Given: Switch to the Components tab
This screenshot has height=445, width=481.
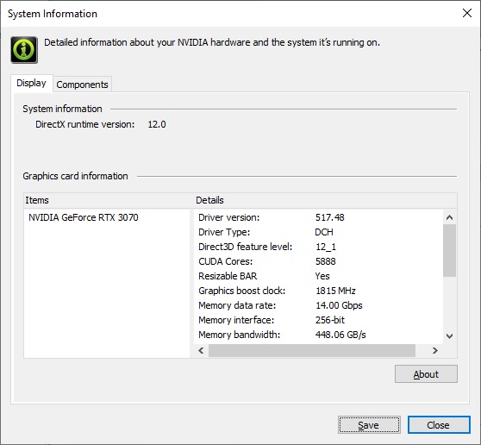Looking at the screenshot, I should (x=82, y=85).
